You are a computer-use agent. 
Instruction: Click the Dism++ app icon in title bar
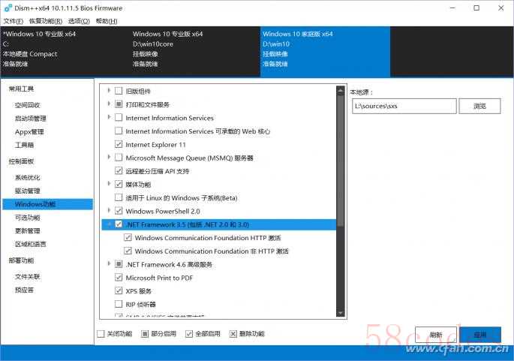pyautogui.click(x=8, y=8)
